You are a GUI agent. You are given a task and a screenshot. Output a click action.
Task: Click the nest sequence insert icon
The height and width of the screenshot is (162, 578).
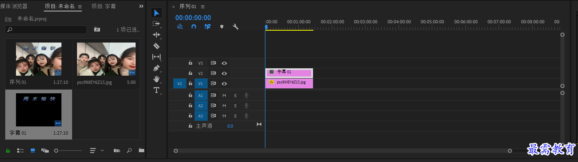180,27
